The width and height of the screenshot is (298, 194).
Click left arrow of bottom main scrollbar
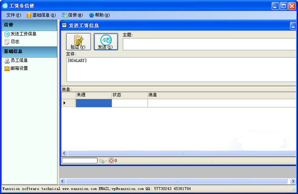coord(63,181)
